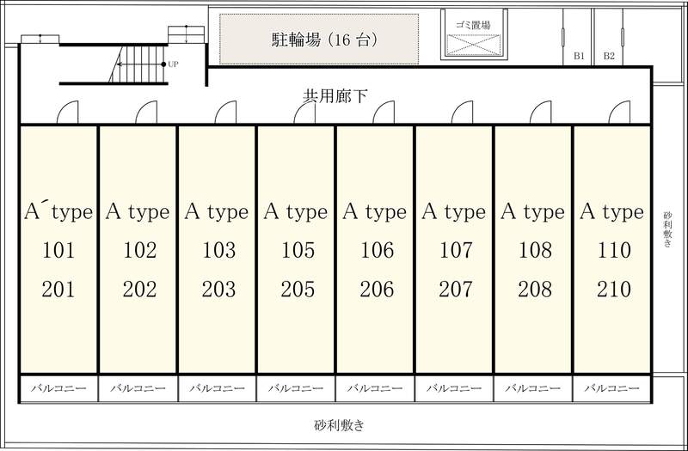
Task: Click the バルコニー label below unit 106
Action: pyautogui.click(x=375, y=388)
